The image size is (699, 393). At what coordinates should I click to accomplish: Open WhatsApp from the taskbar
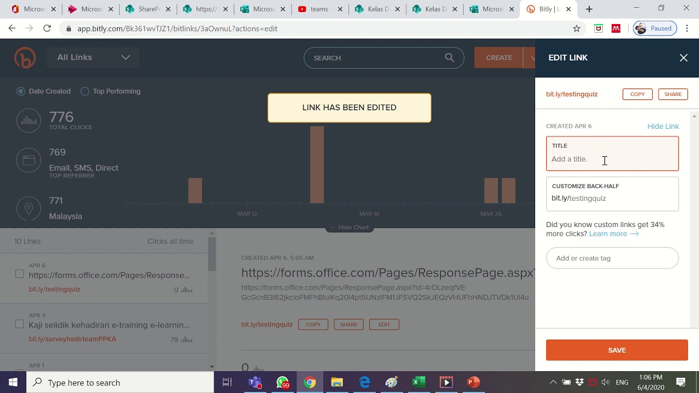282,382
